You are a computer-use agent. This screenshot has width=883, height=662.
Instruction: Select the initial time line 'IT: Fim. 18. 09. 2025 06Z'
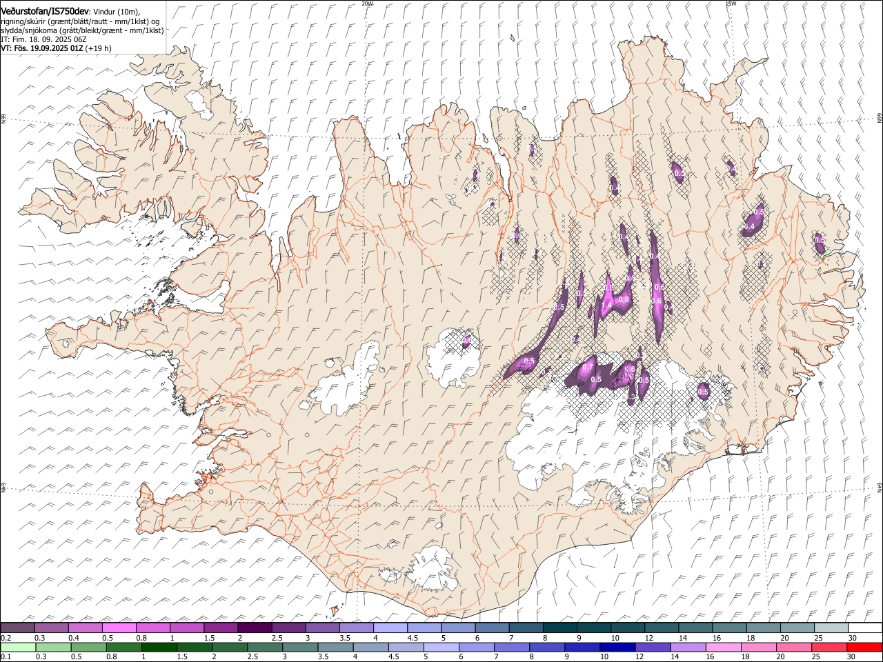43,39
